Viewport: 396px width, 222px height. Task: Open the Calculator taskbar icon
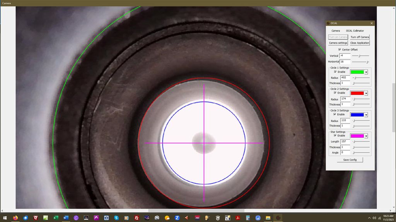click(x=248, y=218)
